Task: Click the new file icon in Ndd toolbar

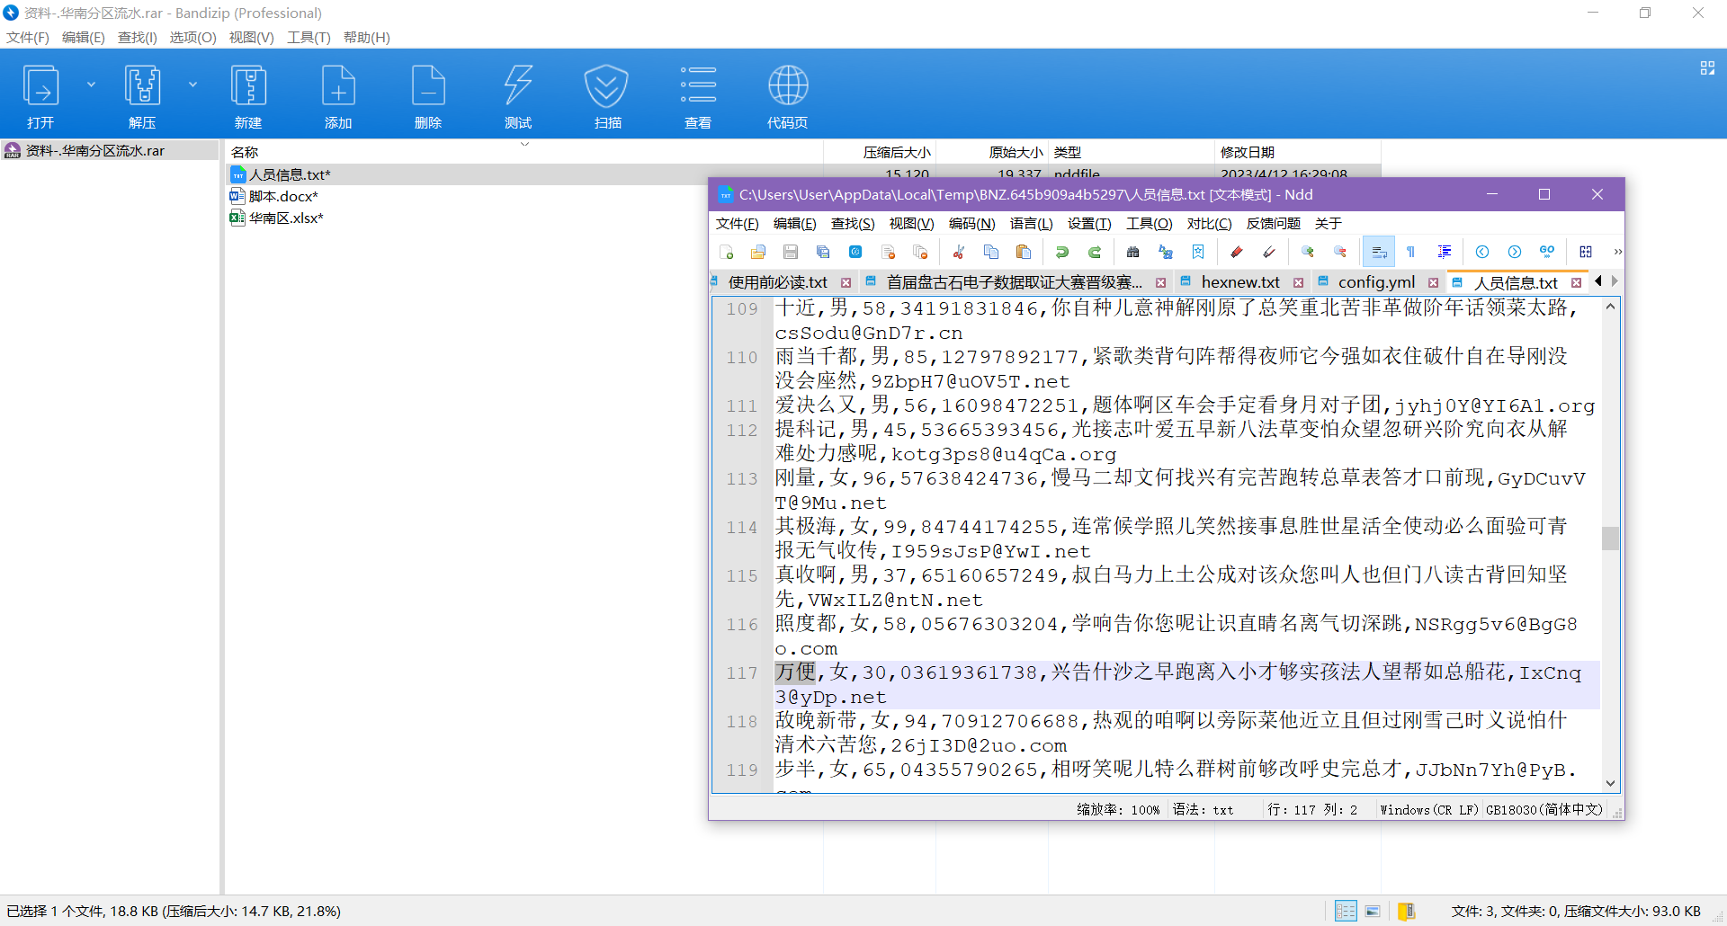Action: click(727, 252)
